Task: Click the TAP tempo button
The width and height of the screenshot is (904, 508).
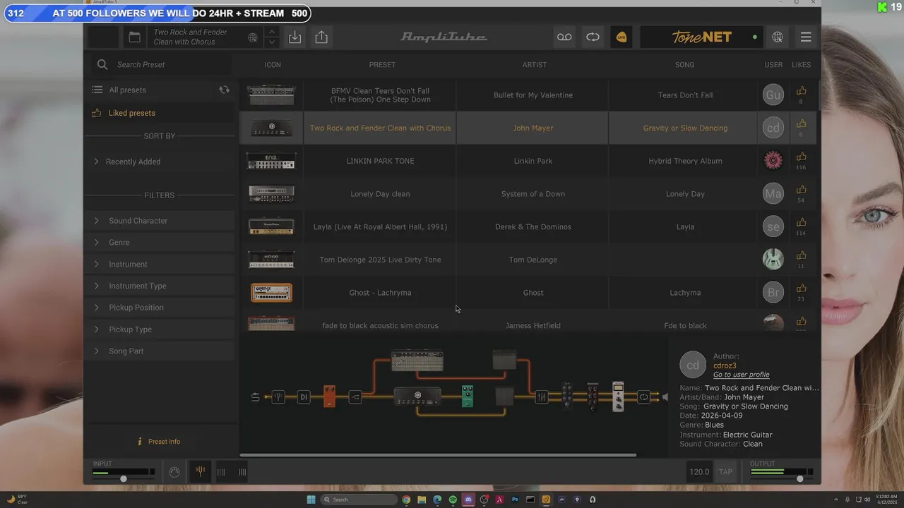Action: tap(725, 472)
